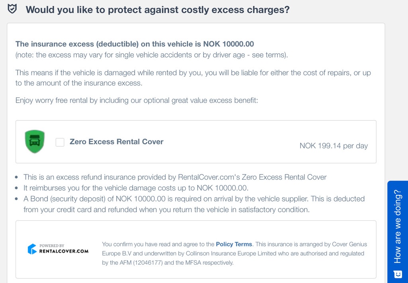Click the "POWERED BY" text above the logo
Viewport: 408px width, 283px height.
52,246
